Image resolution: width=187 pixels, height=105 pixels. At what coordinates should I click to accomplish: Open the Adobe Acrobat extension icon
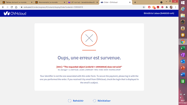tap(158, 7)
